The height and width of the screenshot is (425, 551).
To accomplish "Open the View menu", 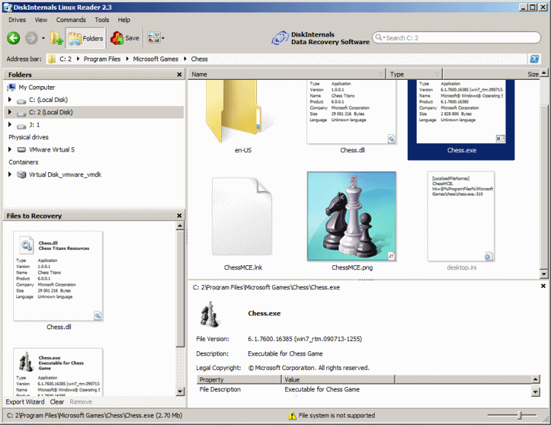I will (41, 20).
